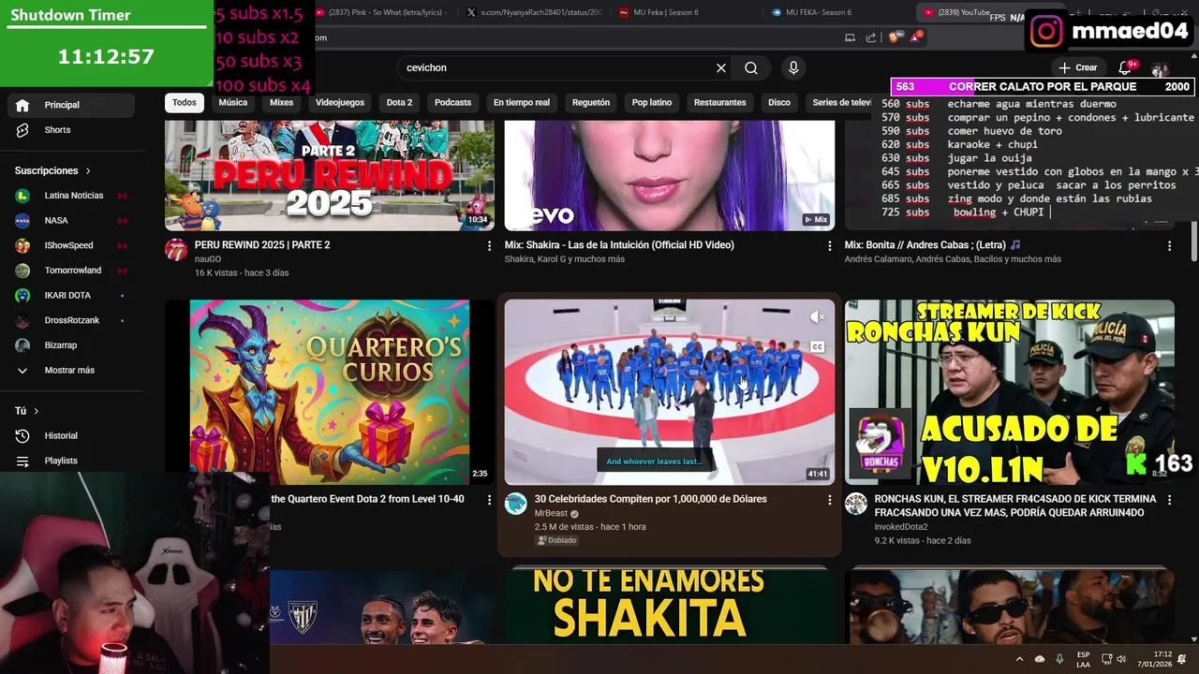
Task: Select the Mixes filter chip
Action: [281, 103]
